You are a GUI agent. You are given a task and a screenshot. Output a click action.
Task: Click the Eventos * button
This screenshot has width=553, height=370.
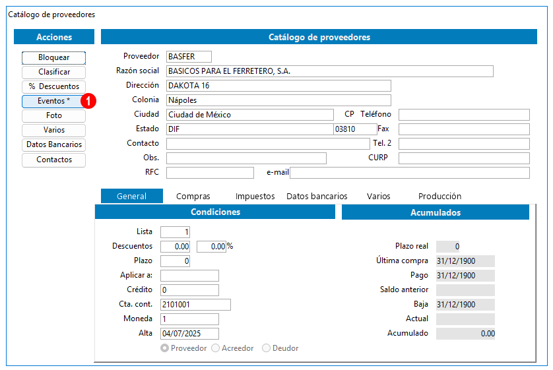(53, 102)
